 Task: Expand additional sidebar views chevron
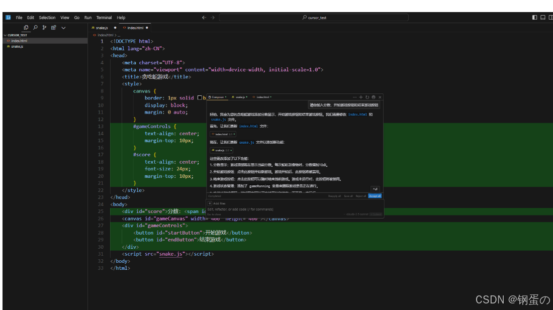[x=63, y=28]
